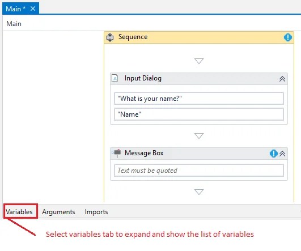Click drop arrow between Input Dialog and Message Box
The height and width of the screenshot is (251, 301).
[x=199, y=135]
